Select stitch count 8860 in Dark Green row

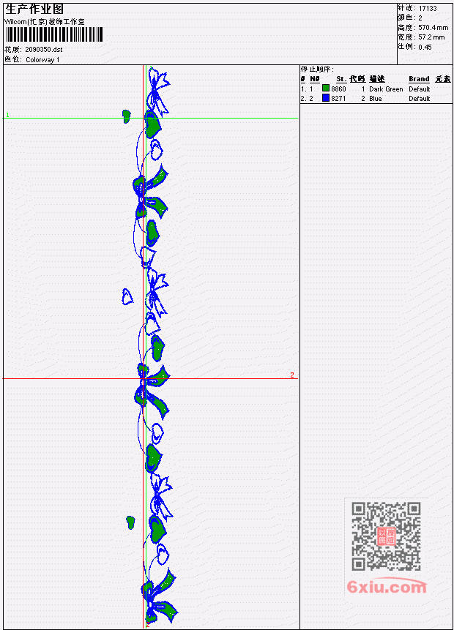(x=338, y=89)
